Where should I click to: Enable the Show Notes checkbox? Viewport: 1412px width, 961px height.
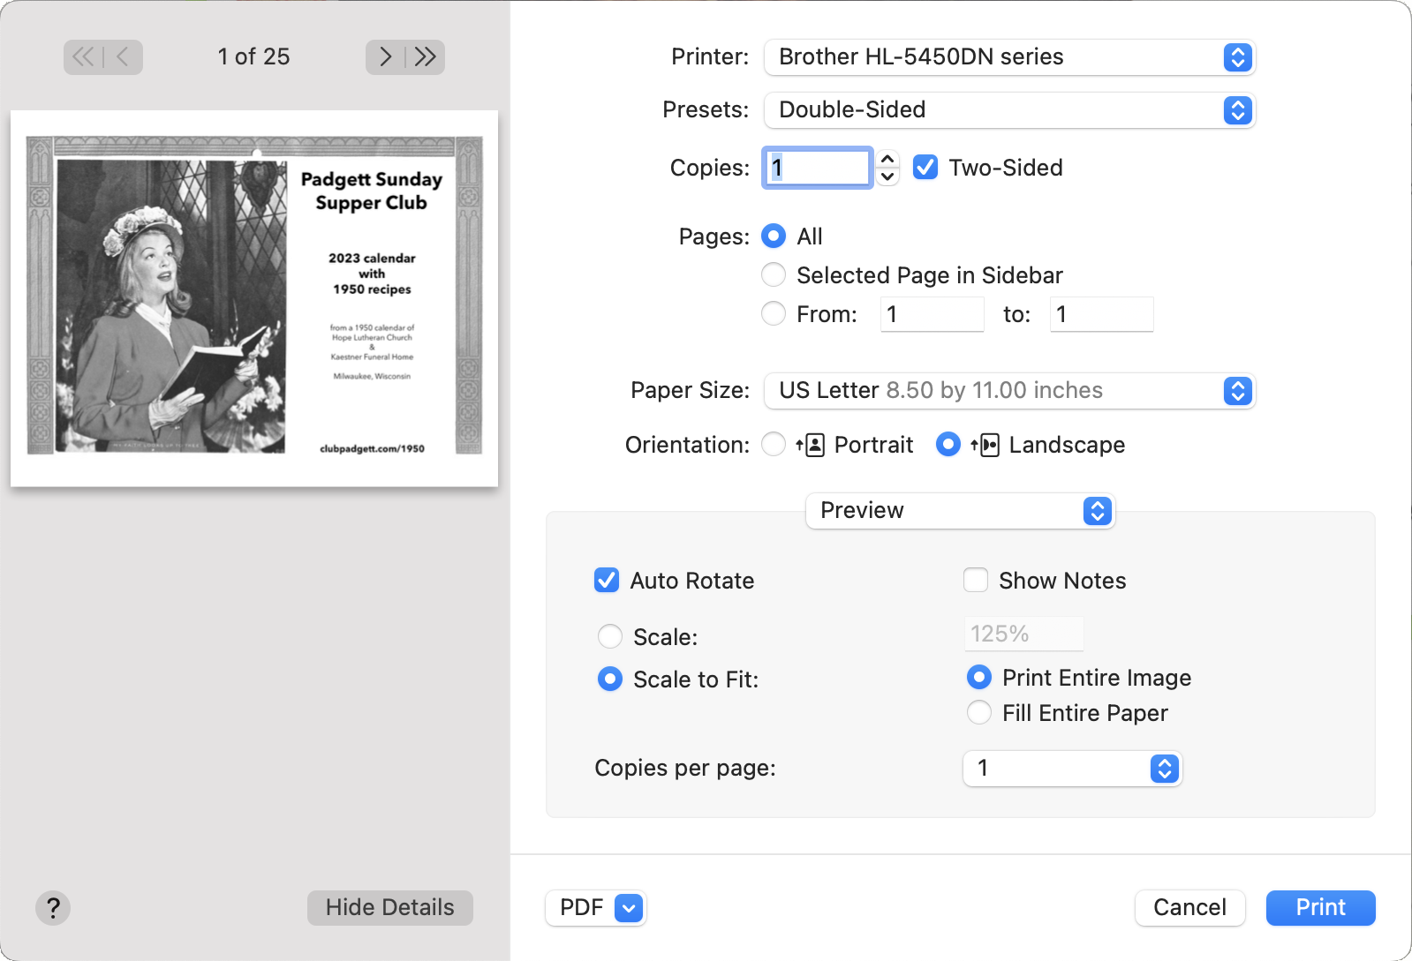click(x=976, y=581)
